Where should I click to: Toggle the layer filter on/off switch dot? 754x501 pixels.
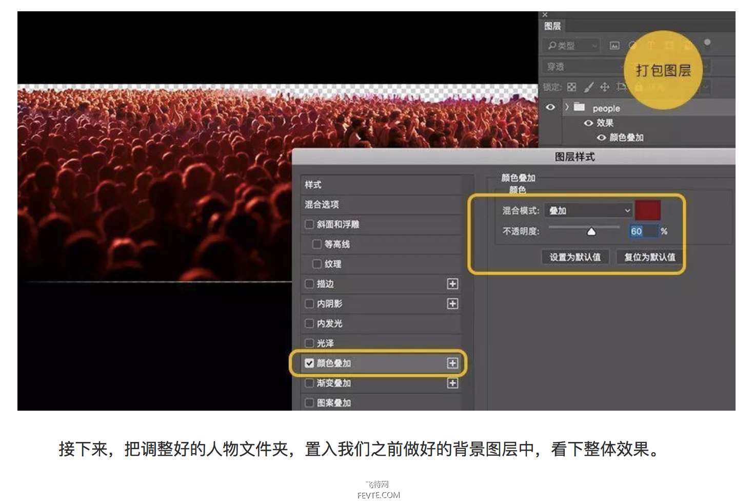pyautogui.click(x=707, y=42)
